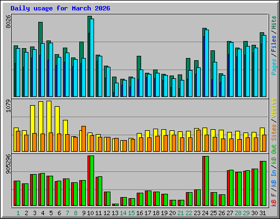Select the day 10 green kB Out bar
Screen dimensions: 280x219
click(92, 181)
